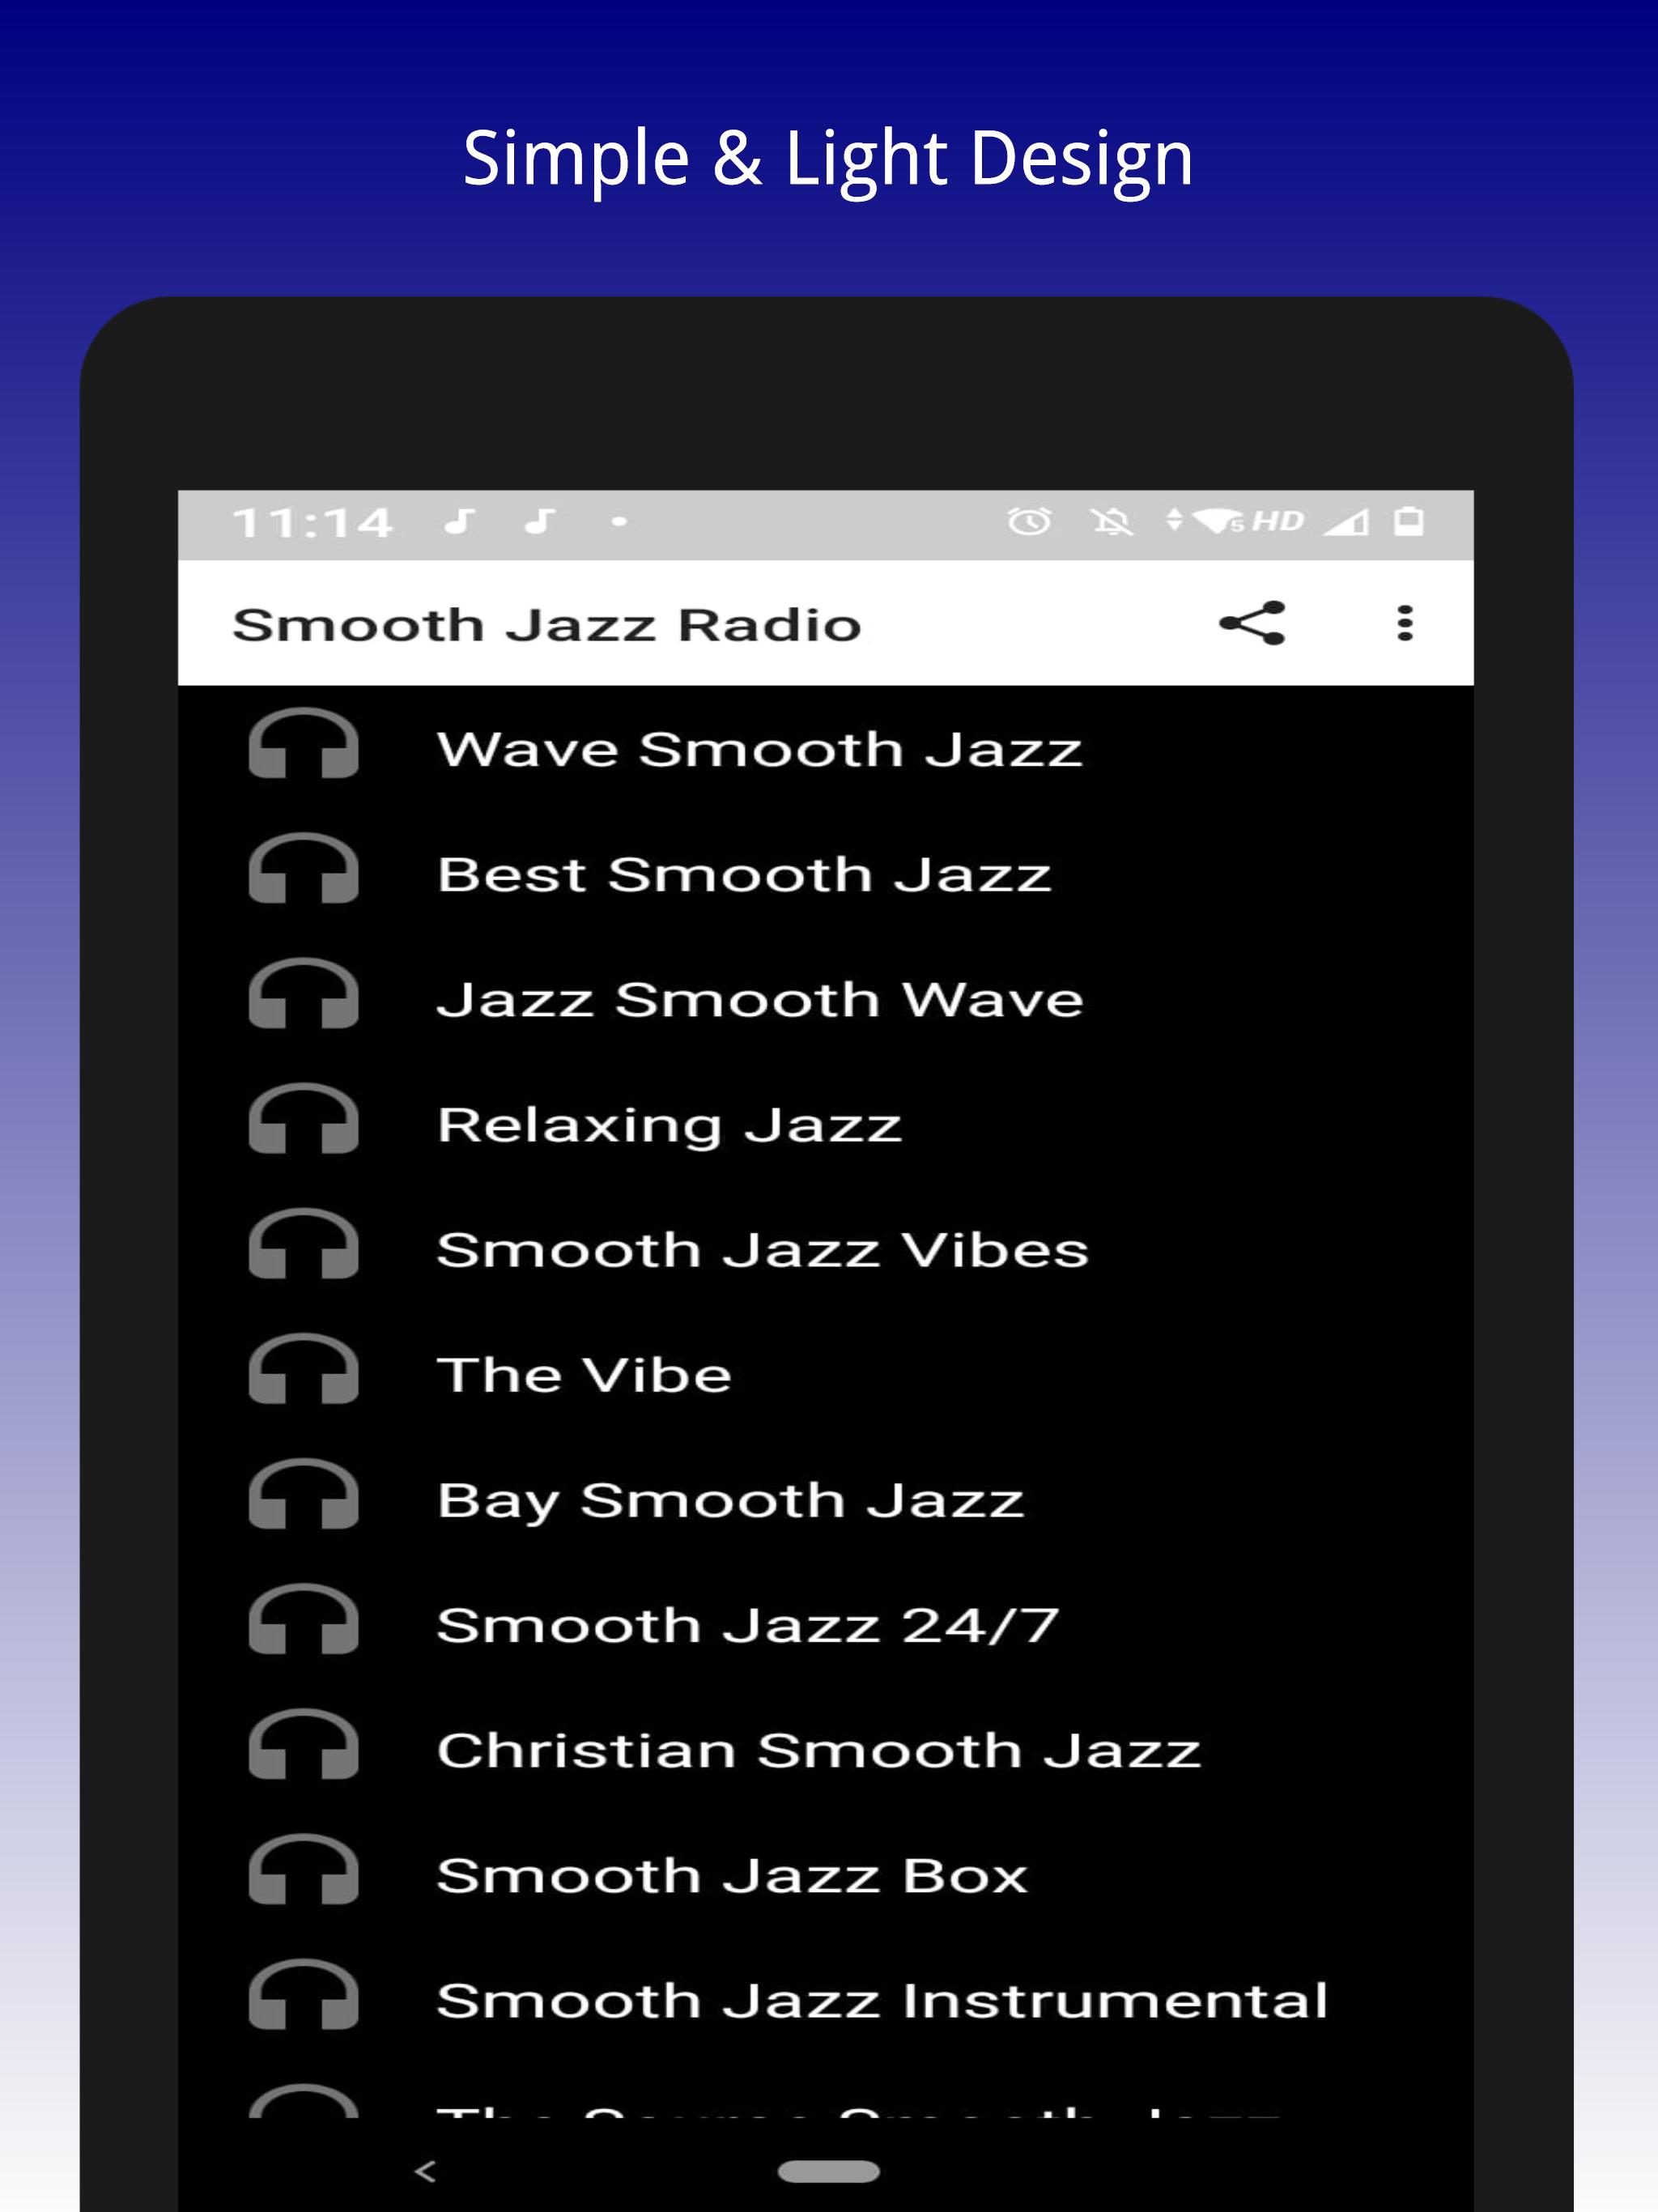The image size is (1658, 2212).
Task: Tap headphone icon beside Smooth Jazz Box
Action: [303, 1869]
